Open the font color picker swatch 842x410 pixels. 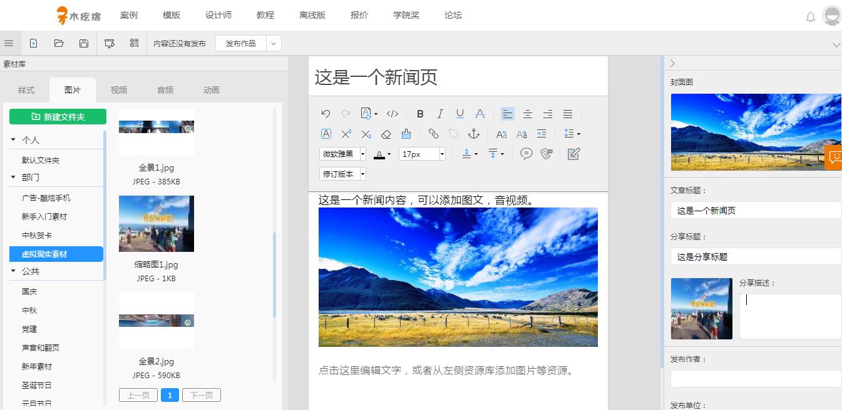pos(379,154)
